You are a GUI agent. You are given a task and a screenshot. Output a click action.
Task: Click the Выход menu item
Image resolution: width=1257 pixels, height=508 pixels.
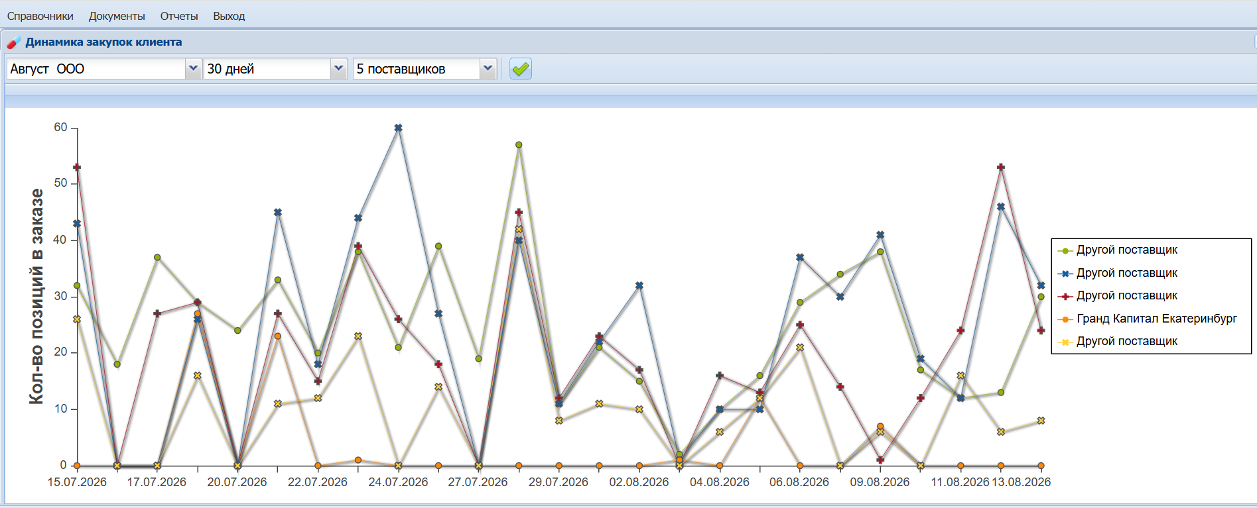[229, 16]
